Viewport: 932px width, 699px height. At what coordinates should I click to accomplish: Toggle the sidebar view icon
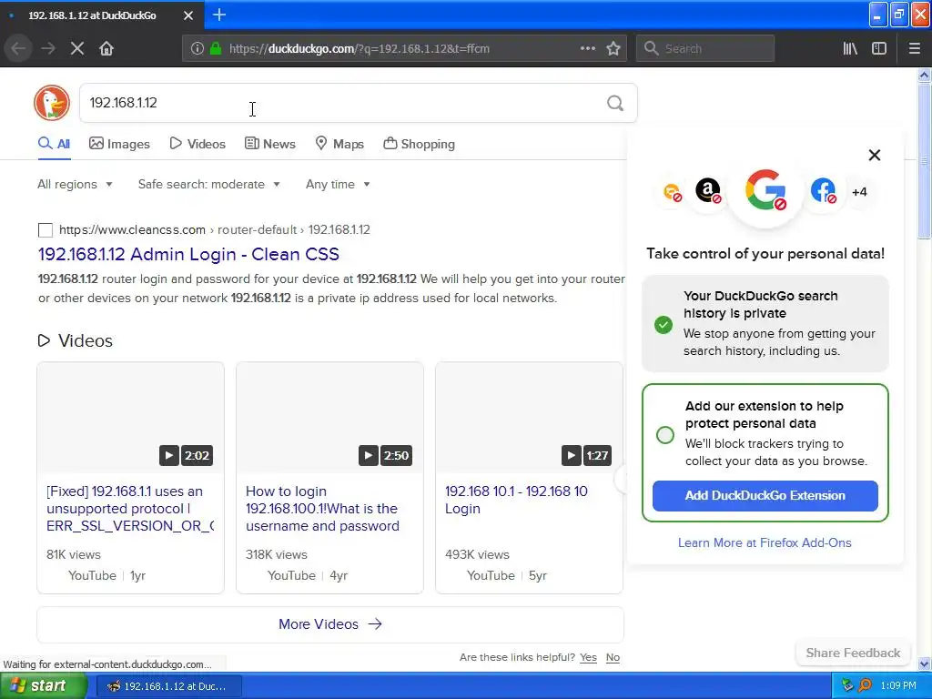pos(879,49)
